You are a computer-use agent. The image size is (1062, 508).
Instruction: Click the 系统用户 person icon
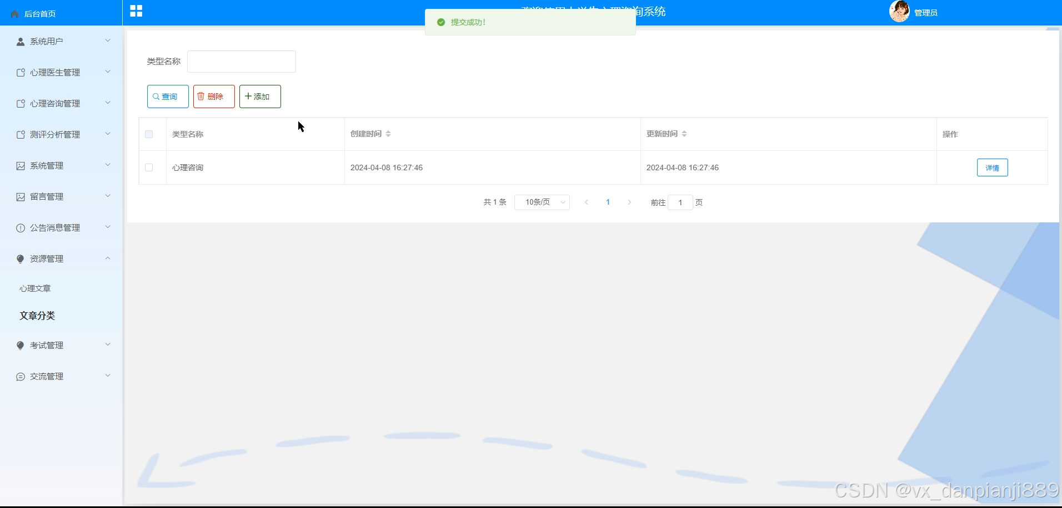(x=21, y=42)
